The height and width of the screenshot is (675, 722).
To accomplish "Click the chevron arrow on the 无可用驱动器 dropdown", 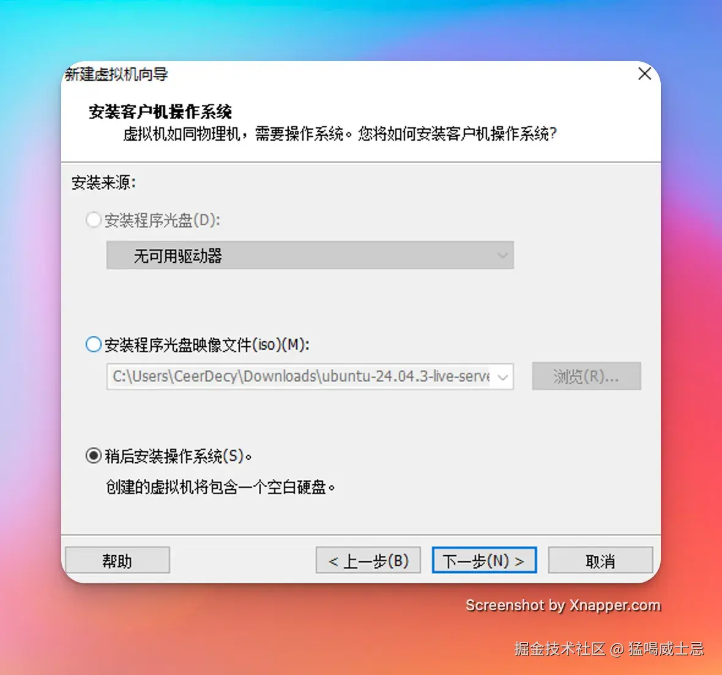I will tap(502, 256).
